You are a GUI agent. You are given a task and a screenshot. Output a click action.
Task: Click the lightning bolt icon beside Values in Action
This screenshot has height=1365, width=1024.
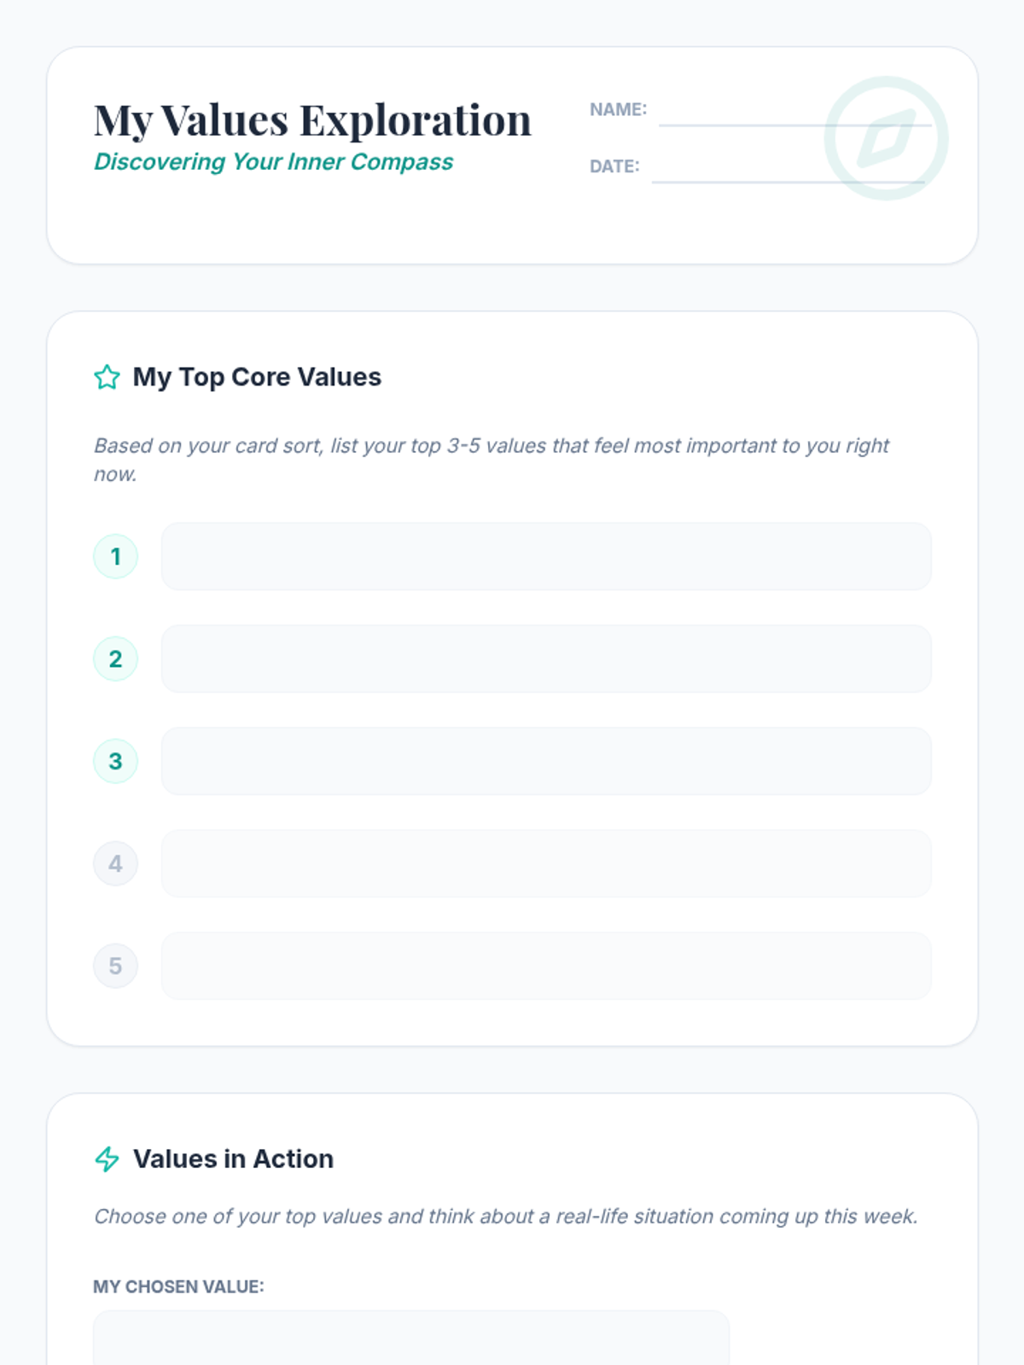pos(107,1159)
